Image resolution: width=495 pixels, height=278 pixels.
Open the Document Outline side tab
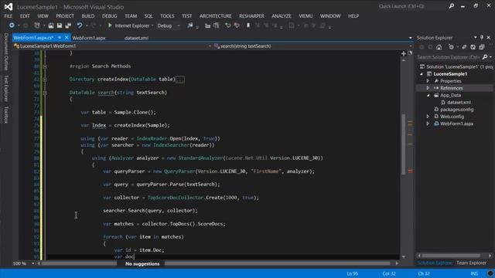pos(5,52)
